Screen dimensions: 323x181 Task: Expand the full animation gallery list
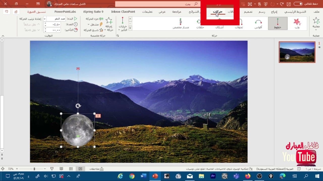[130, 28]
